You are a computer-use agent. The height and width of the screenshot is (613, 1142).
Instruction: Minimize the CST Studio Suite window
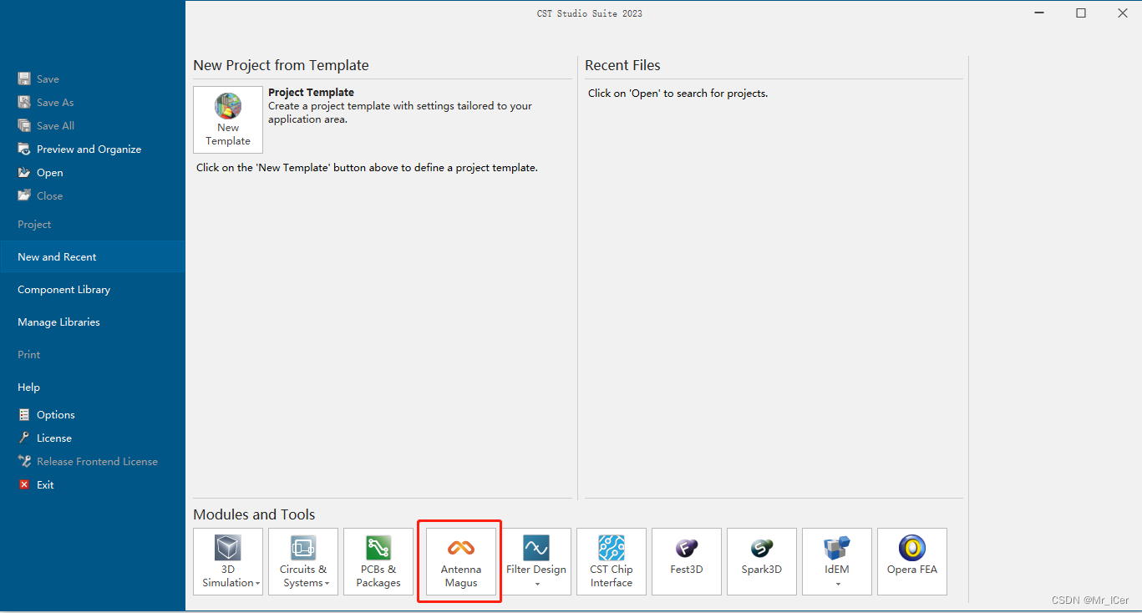coord(1039,13)
